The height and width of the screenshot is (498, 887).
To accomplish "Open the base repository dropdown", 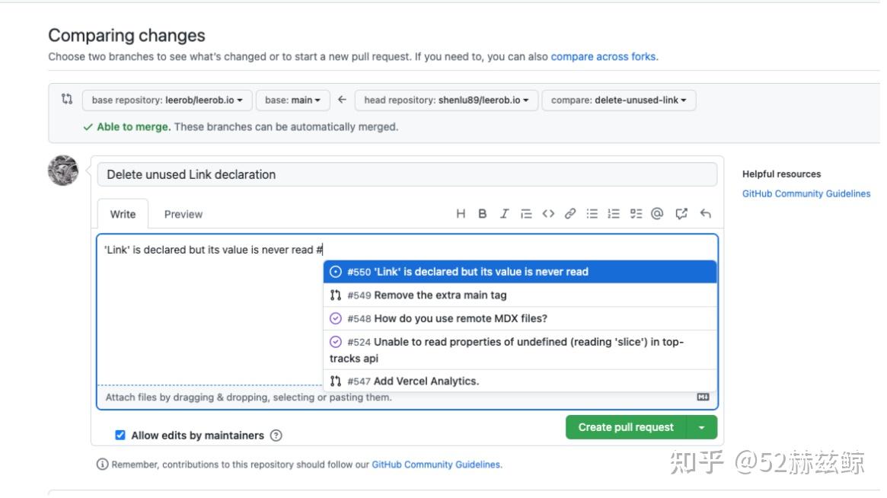I will (166, 100).
